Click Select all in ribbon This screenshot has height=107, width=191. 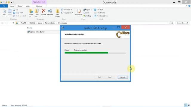(x=98, y=10)
